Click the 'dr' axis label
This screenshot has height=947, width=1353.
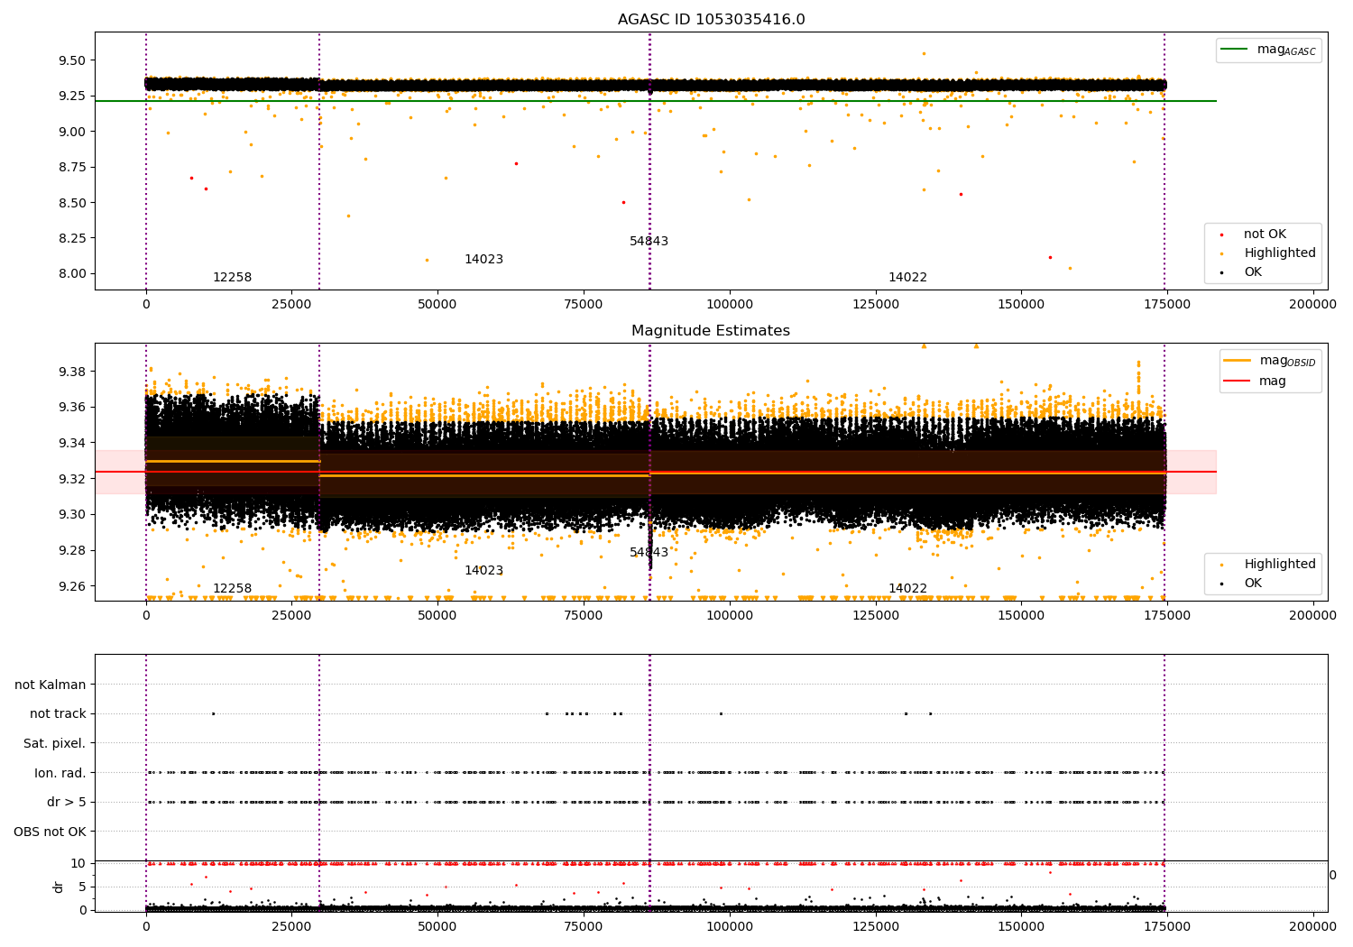coord(59,887)
